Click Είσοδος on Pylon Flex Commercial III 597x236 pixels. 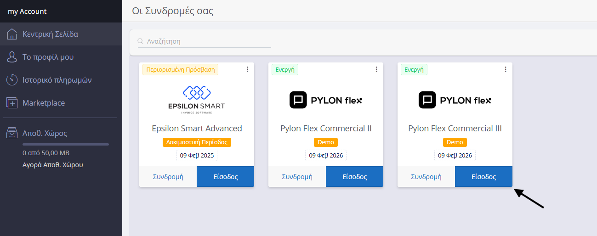tap(483, 177)
